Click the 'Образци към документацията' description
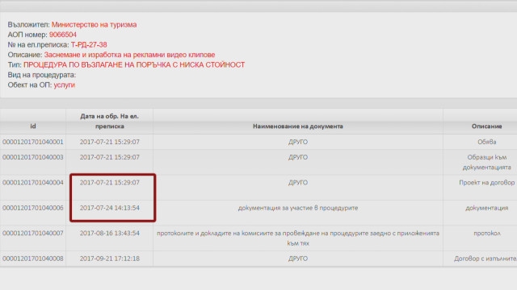The height and width of the screenshot is (290, 517). click(x=486, y=162)
